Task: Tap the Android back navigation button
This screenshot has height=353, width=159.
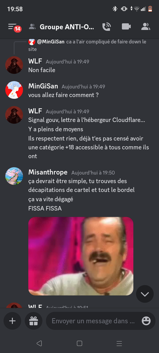Action: click(x=39, y=343)
